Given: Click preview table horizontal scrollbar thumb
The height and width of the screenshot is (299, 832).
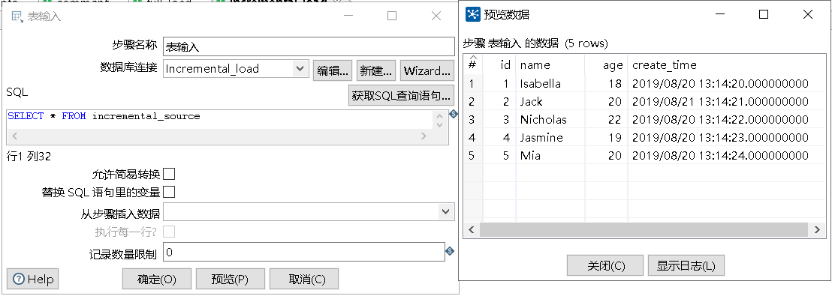Looking at the screenshot, I should pyautogui.click(x=643, y=229).
